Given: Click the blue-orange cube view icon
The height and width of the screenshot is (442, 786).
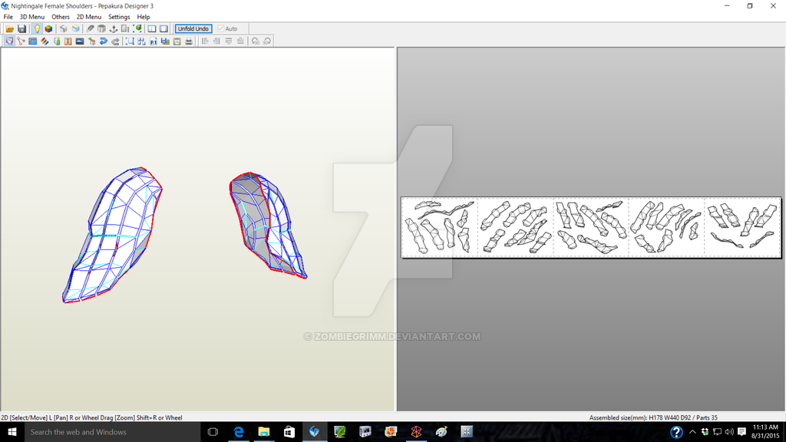Looking at the screenshot, I should coord(76,29).
